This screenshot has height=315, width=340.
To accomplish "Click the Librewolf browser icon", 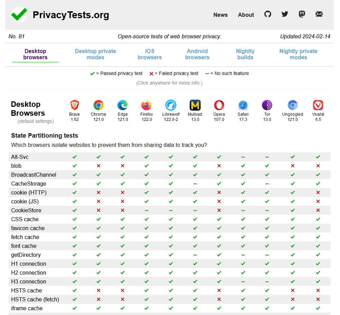I will (171, 105).
